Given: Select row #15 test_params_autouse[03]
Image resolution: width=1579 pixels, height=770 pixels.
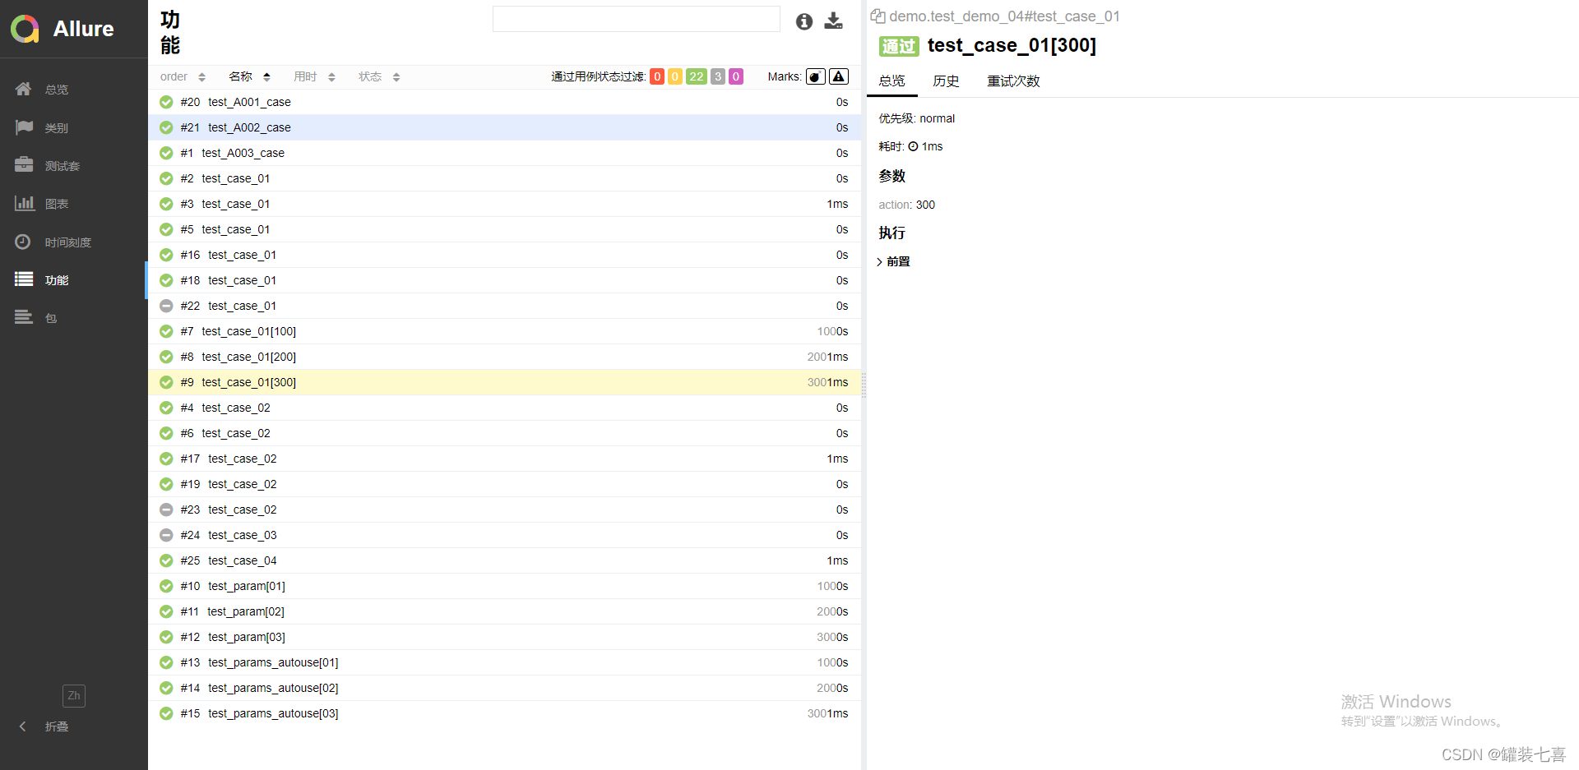Looking at the screenshot, I should click(x=504, y=713).
